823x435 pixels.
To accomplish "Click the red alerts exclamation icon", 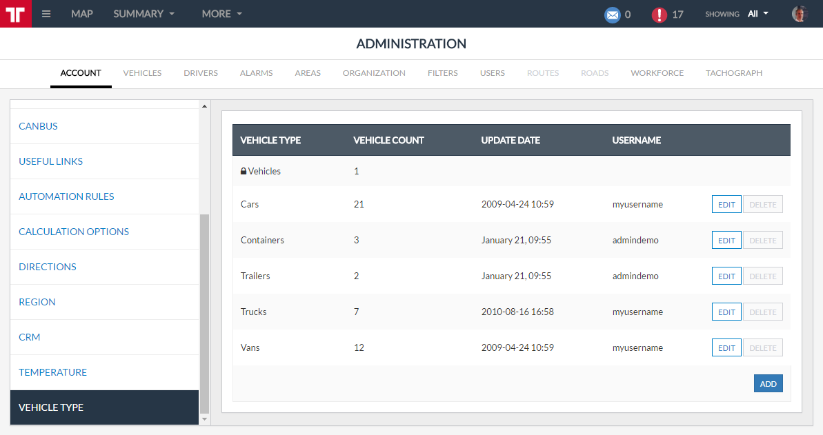I will point(660,14).
